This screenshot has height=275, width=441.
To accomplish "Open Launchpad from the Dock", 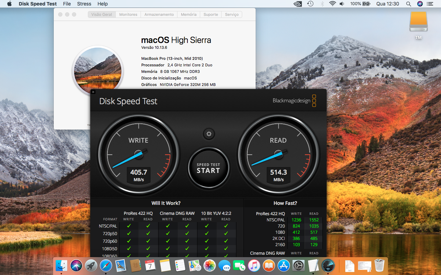I will pos(91,265).
